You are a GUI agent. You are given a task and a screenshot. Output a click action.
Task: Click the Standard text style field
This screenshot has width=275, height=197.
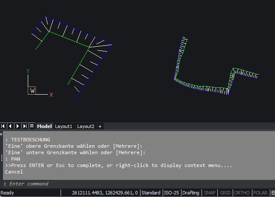151,193
